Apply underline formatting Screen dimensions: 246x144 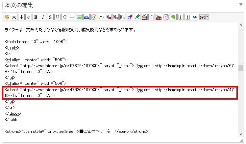(x=58, y=17)
